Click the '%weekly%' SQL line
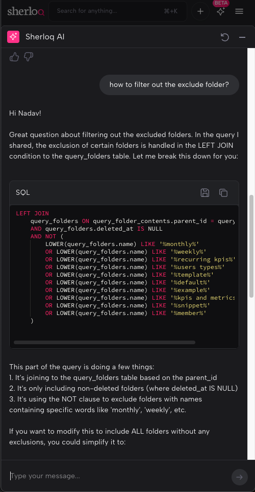255x492 pixels. (126, 252)
